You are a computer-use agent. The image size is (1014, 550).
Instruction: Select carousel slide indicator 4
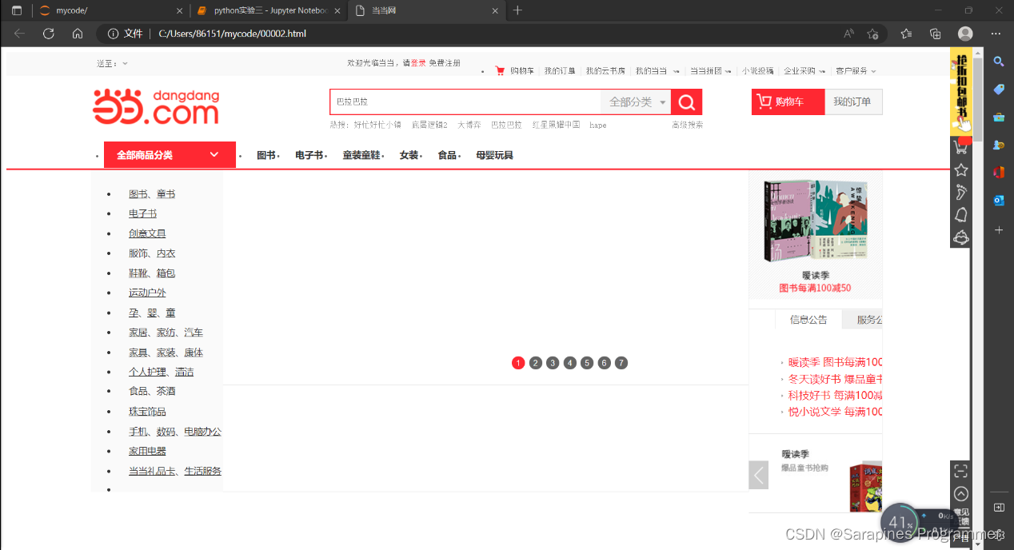click(x=570, y=363)
